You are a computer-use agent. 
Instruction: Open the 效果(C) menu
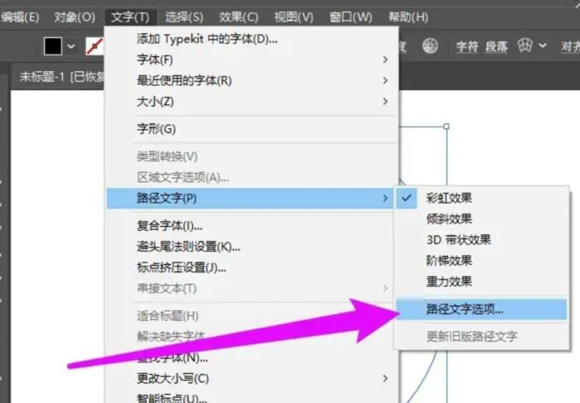239,17
